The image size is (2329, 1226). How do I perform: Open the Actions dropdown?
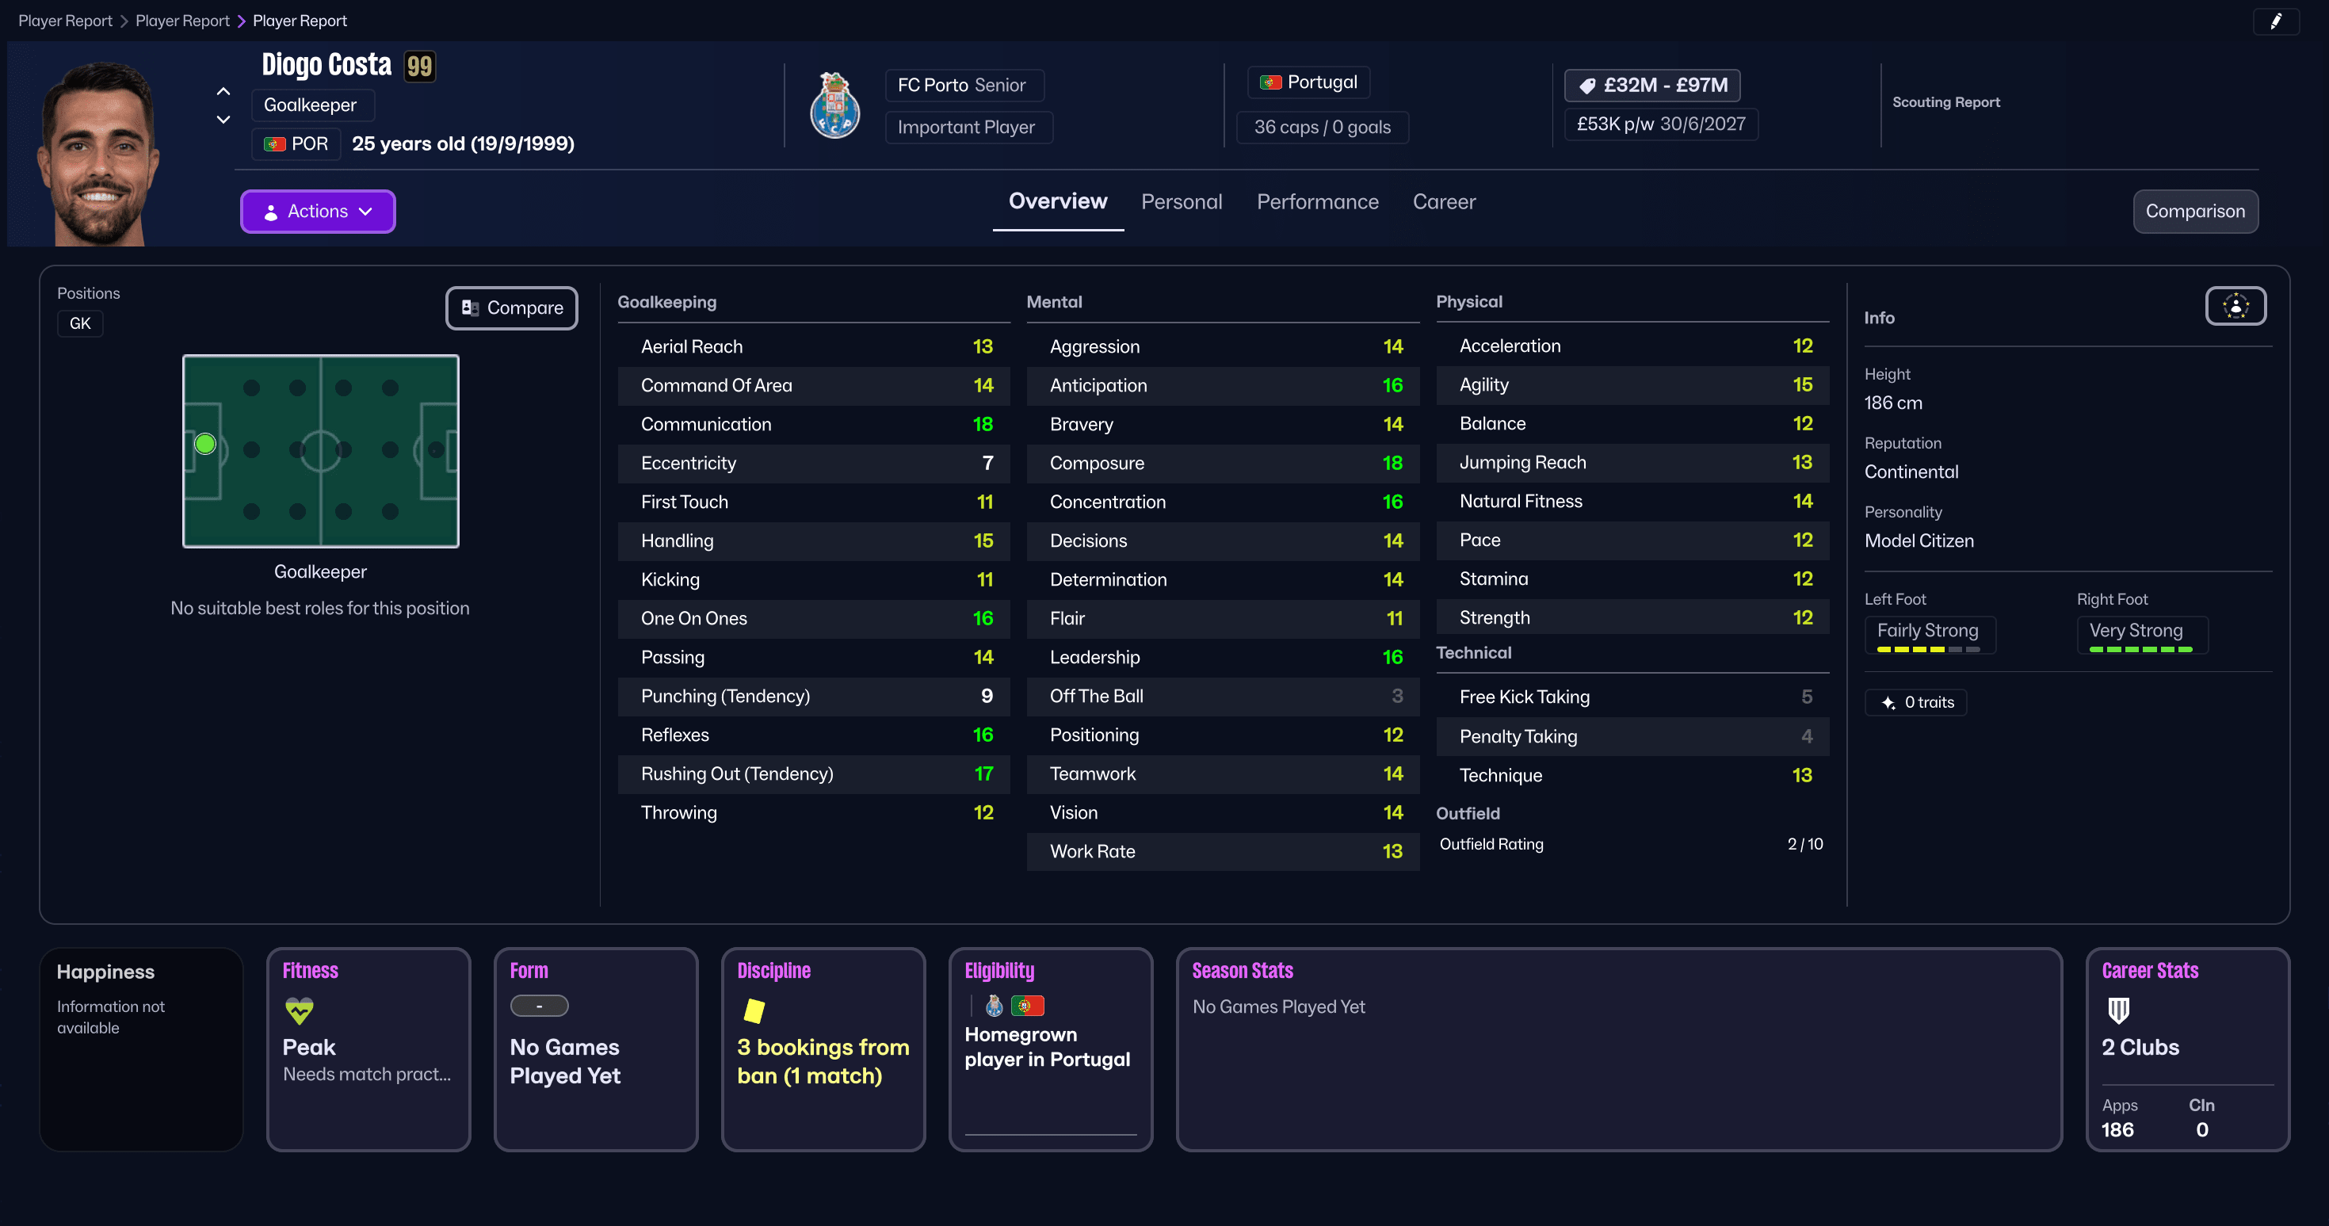point(317,211)
